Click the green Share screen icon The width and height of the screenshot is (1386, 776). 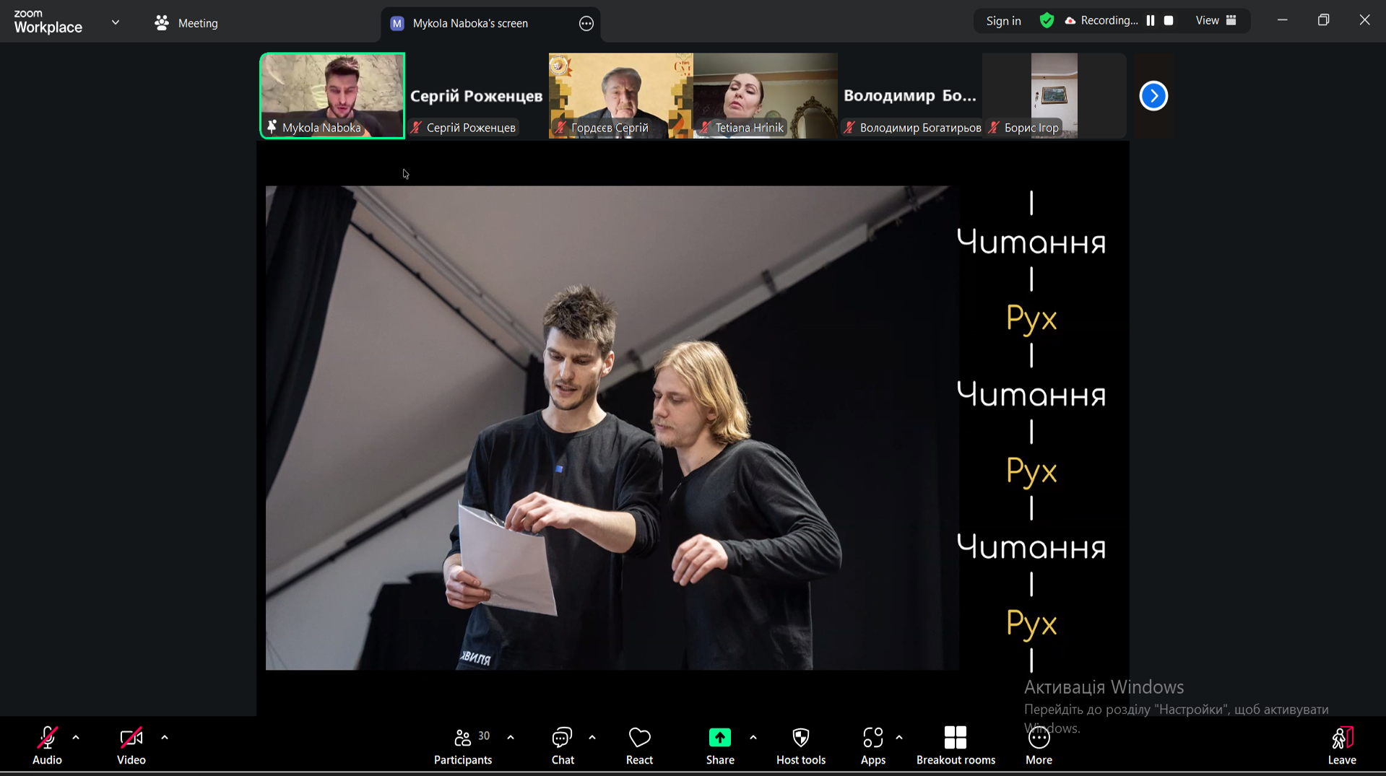pyautogui.click(x=719, y=738)
